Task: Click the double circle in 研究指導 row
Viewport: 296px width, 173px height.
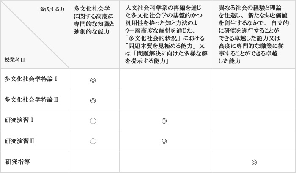Action: (x=254, y=162)
